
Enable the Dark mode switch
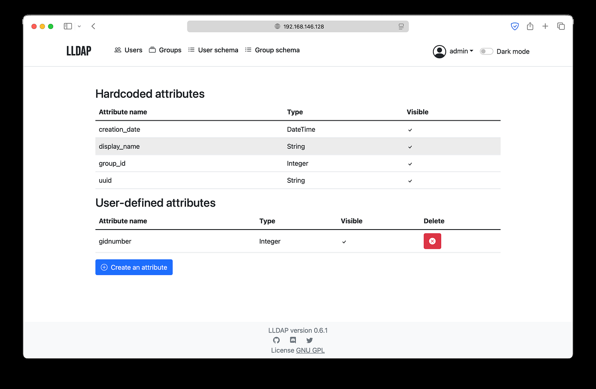click(486, 51)
